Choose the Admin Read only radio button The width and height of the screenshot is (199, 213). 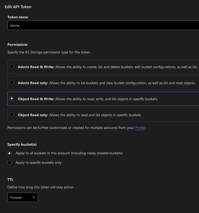(x=12, y=83)
